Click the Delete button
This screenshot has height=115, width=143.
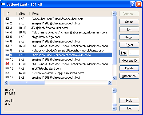coord(129,68)
